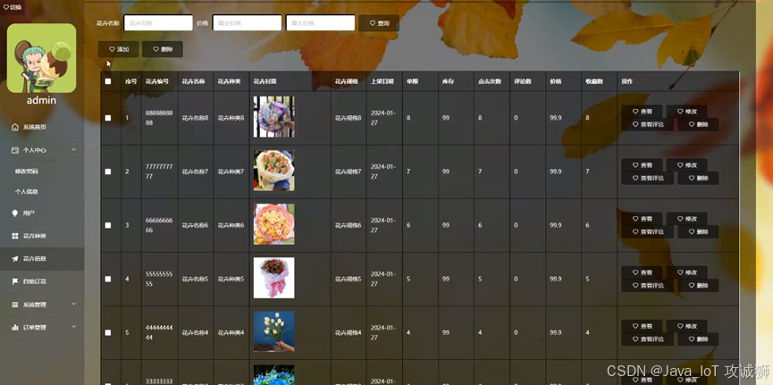Open the cover thumbnail of 花卉名称7
773x385 pixels.
(x=274, y=171)
